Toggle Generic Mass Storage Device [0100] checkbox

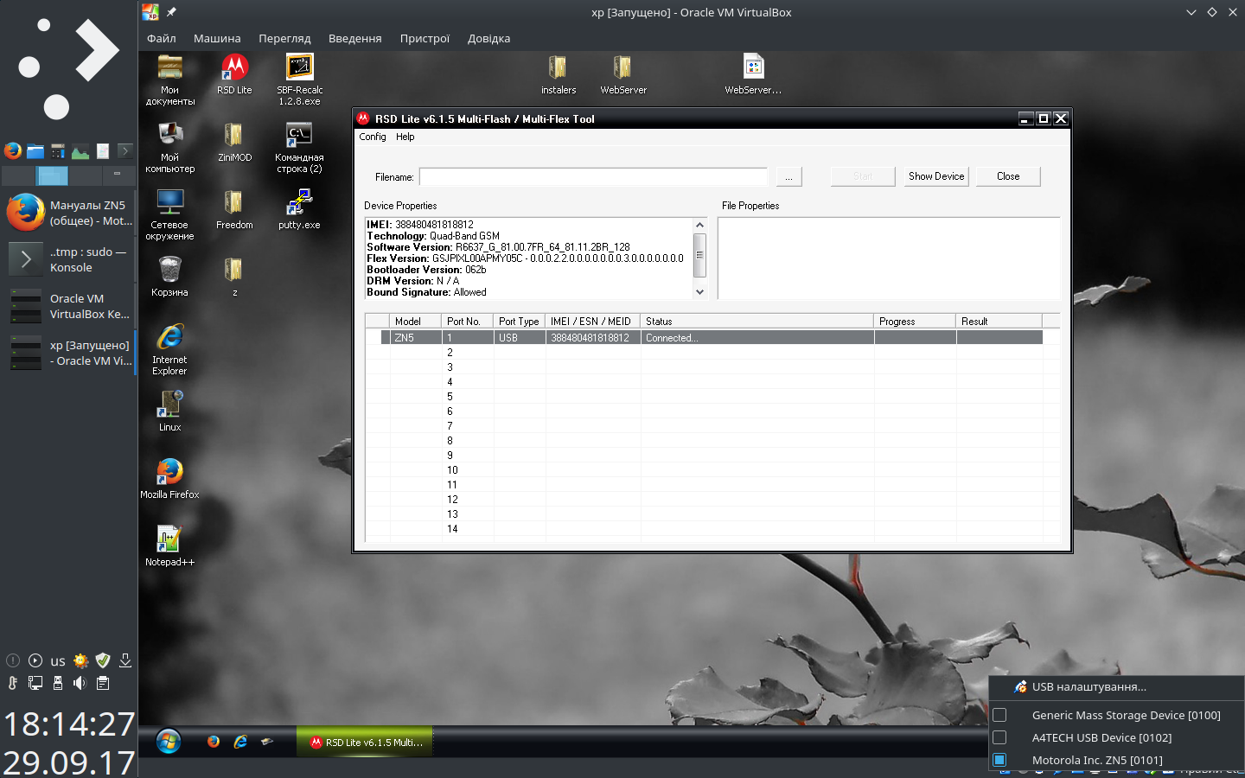pyautogui.click(x=999, y=715)
